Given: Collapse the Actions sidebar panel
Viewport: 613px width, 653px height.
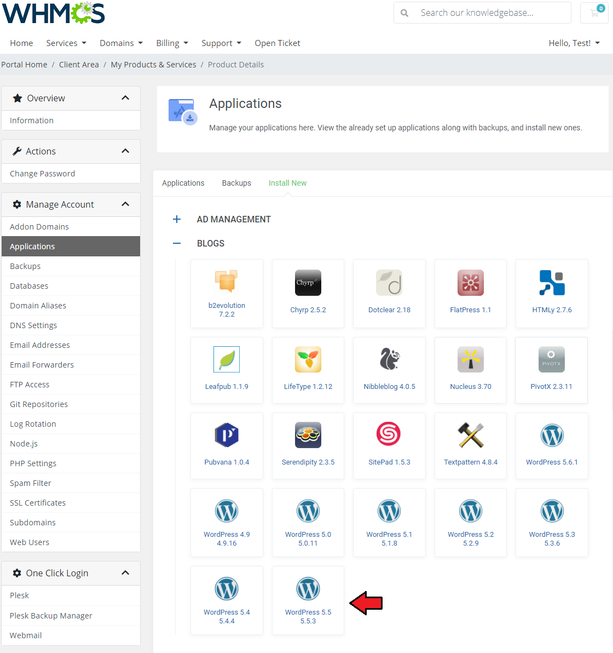Looking at the screenshot, I should click(125, 151).
